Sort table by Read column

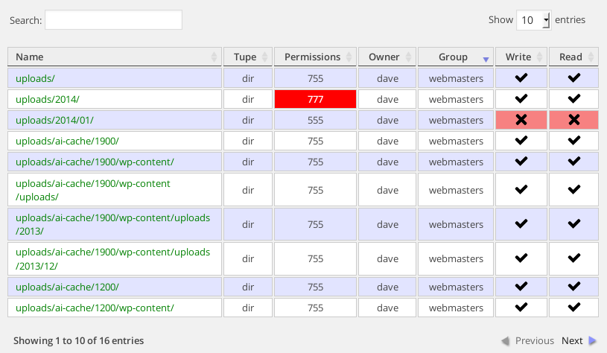pos(573,57)
